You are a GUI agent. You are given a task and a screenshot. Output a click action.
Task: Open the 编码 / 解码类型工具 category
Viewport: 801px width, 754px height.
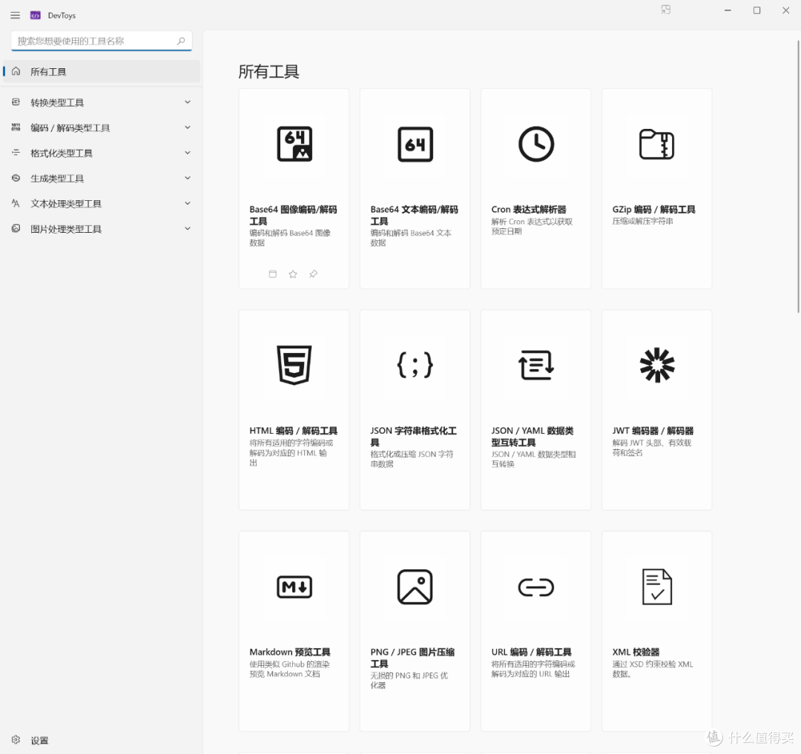point(101,128)
